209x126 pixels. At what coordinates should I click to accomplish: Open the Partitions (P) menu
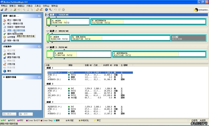(x=29, y=6)
